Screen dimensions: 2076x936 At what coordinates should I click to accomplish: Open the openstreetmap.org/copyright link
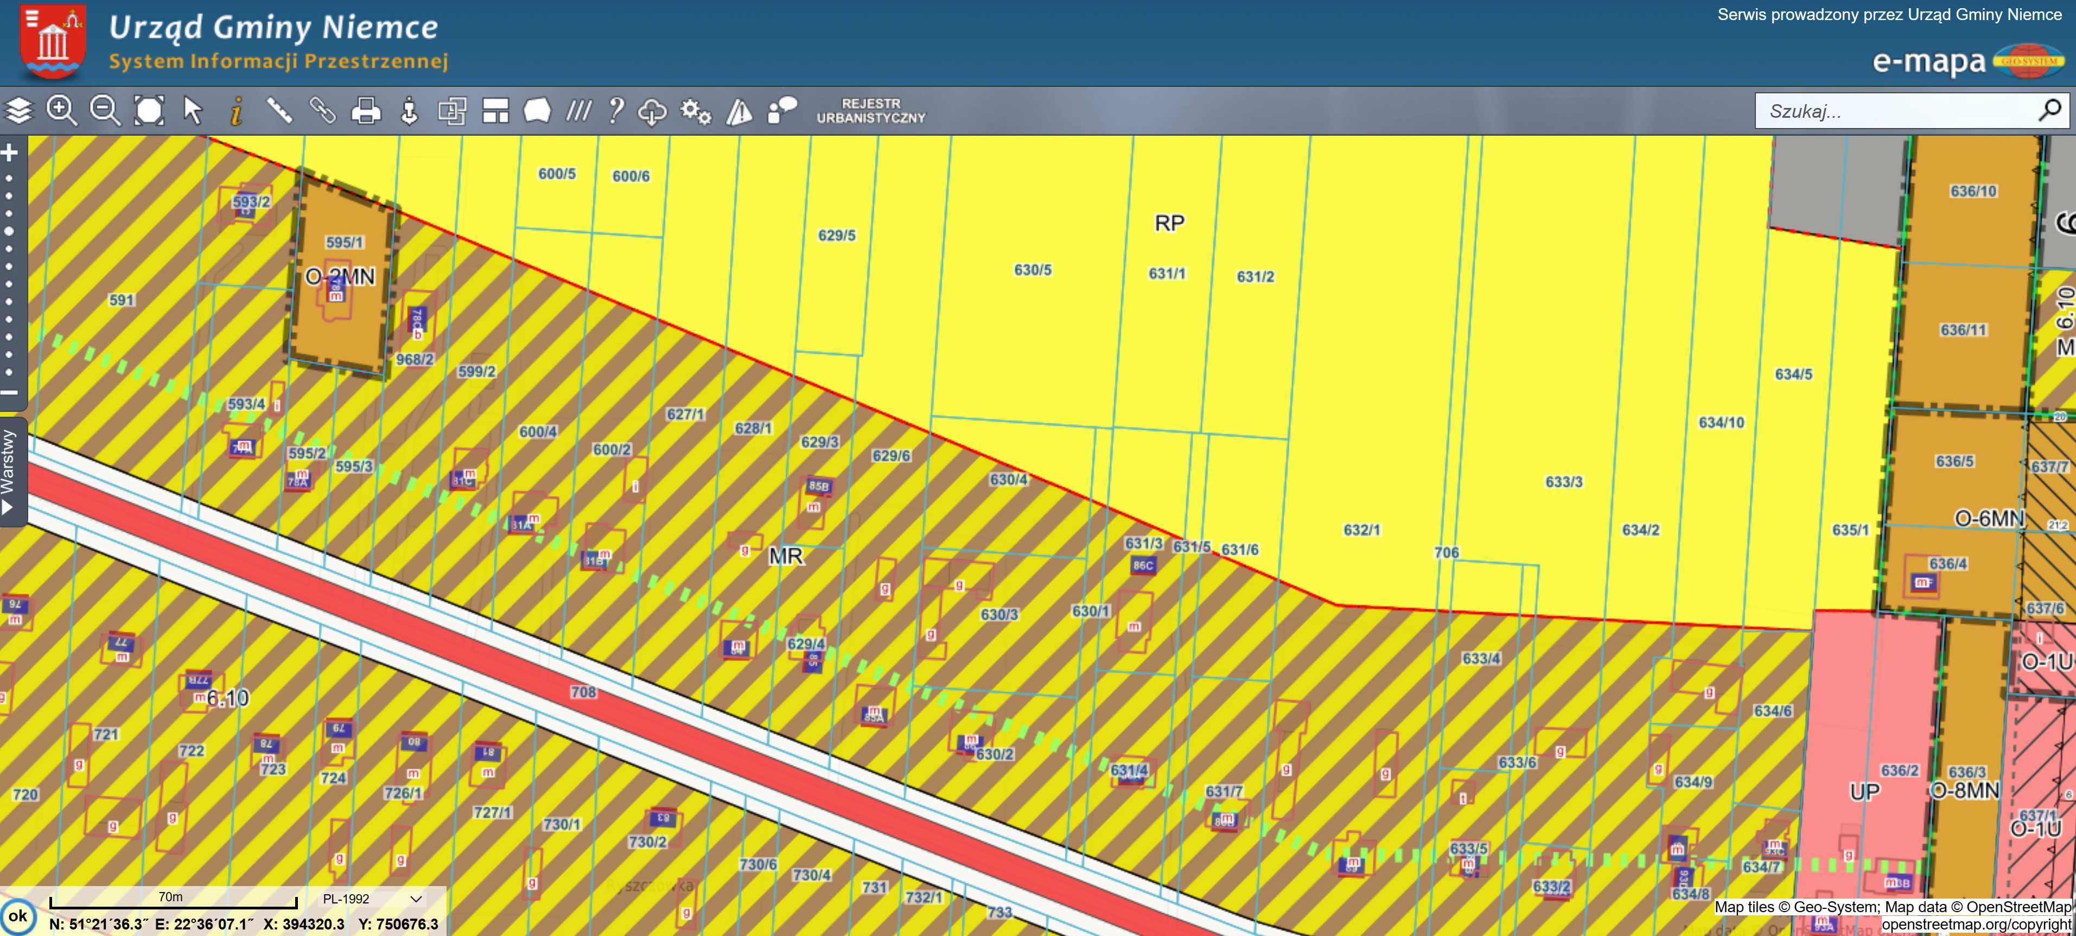(x=1976, y=925)
